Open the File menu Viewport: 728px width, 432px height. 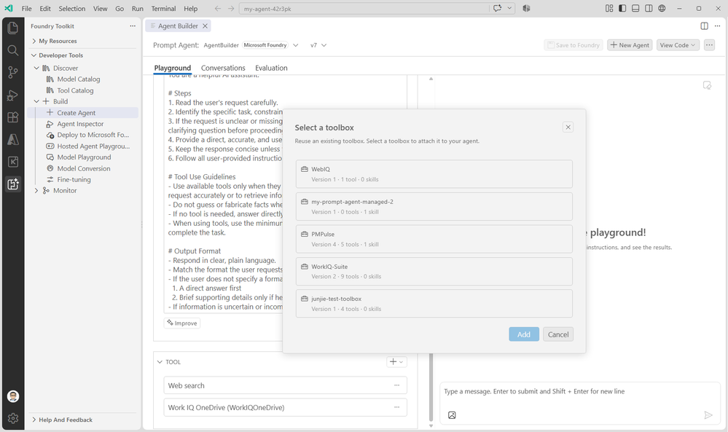pos(26,8)
